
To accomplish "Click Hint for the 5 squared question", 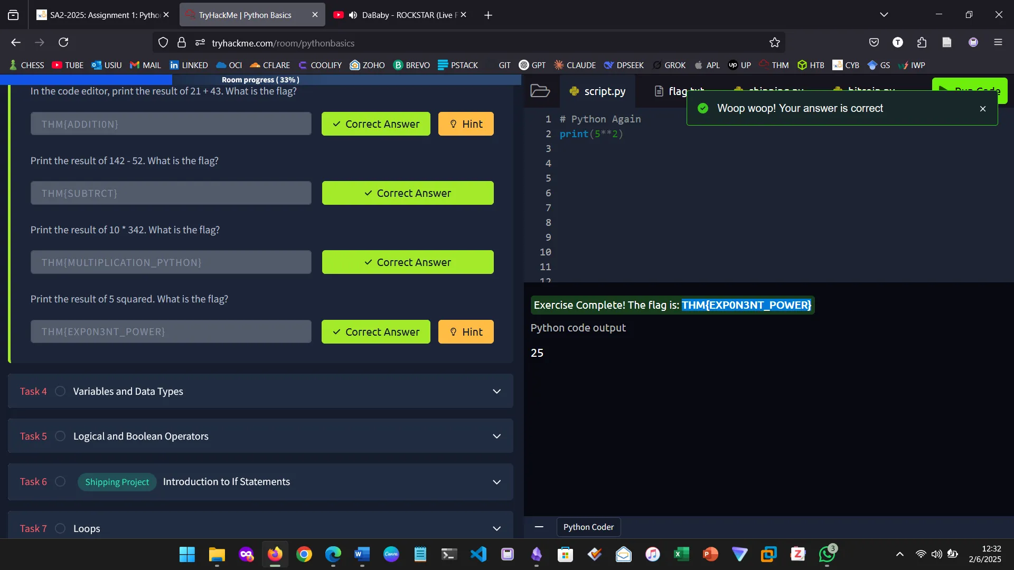I will [x=466, y=332].
